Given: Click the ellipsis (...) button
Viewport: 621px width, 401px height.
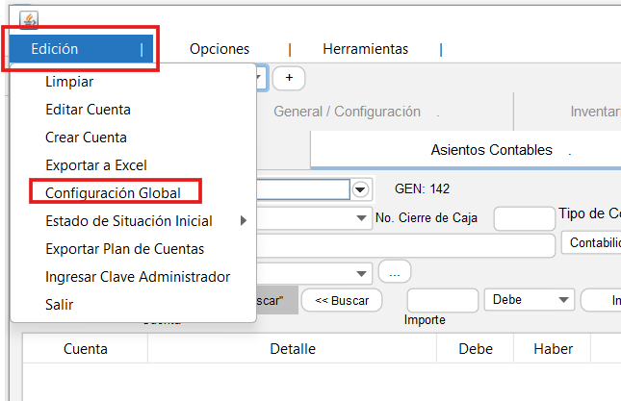Looking at the screenshot, I should tap(395, 272).
